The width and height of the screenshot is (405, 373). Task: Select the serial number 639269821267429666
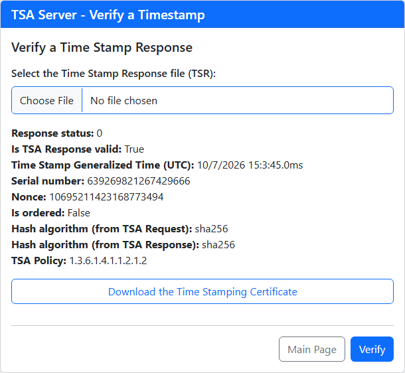pos(139,181)
